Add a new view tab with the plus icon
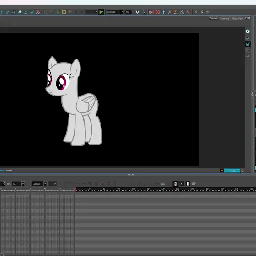The image size is (256, 256). tap(246, 18)
